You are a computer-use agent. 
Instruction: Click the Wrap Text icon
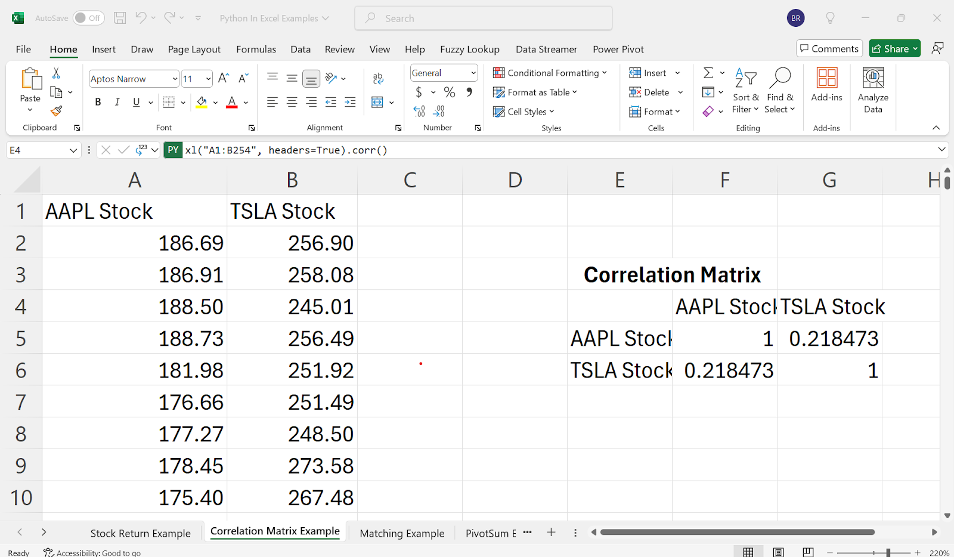coord(378,78)
